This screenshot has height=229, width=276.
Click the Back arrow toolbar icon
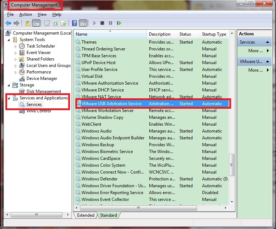(x=8, y=23)
